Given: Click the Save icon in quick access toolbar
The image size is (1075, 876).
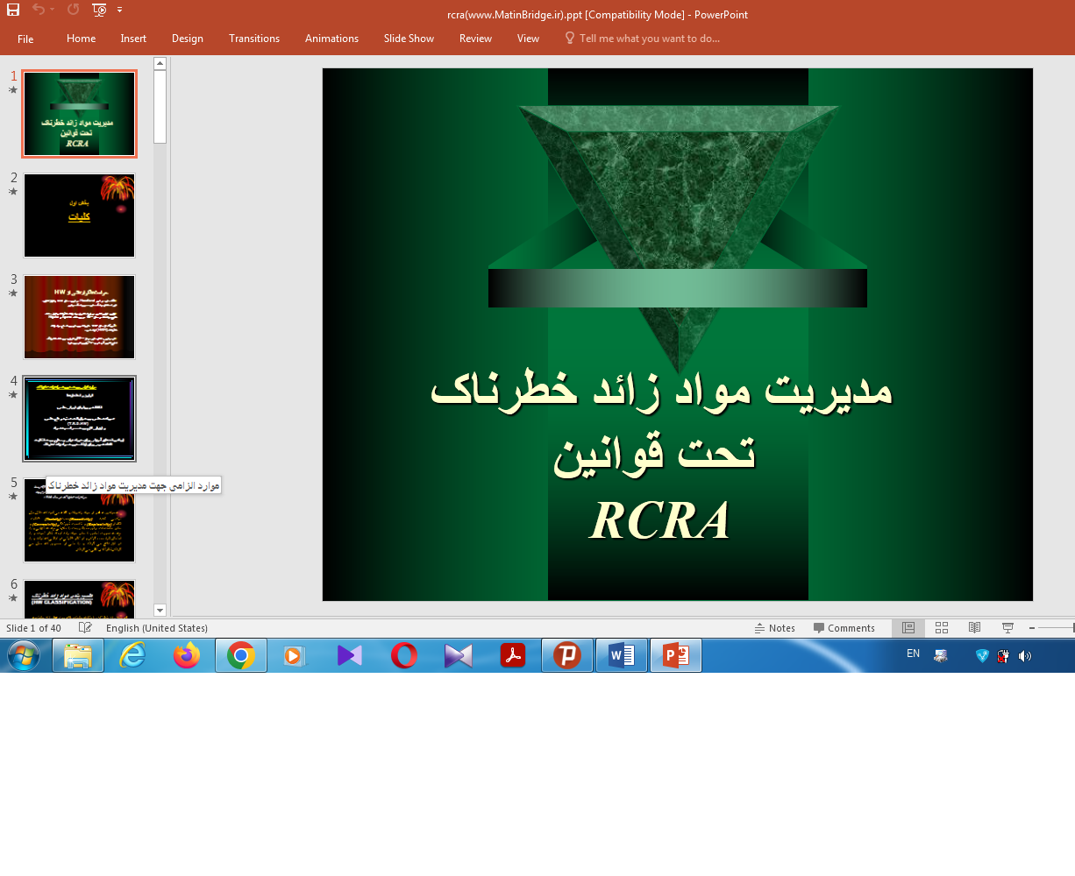Looking at the screenshot, I should 13,10.
